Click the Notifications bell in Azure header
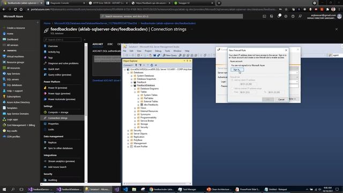 279,16
